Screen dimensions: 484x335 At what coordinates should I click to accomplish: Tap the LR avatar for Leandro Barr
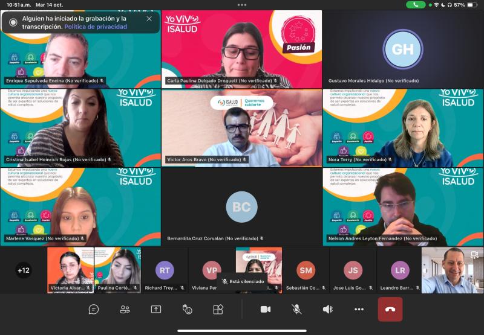[400, 270]
